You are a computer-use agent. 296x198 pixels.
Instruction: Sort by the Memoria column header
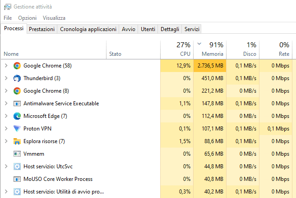coord(210,50)
